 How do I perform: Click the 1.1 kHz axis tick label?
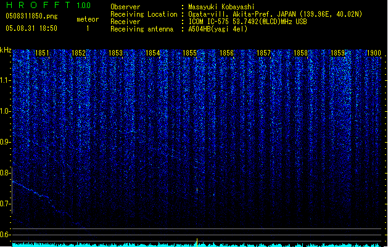[x=6, y=80]
